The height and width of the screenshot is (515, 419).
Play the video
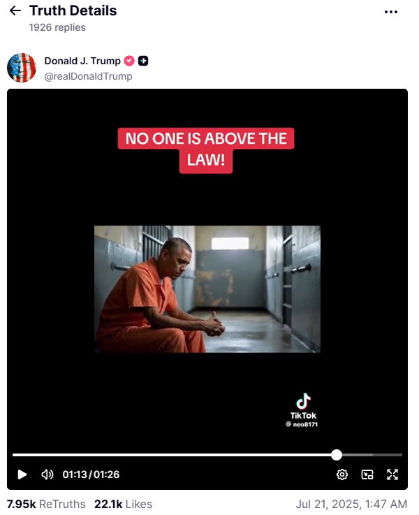tap(22, 474)
